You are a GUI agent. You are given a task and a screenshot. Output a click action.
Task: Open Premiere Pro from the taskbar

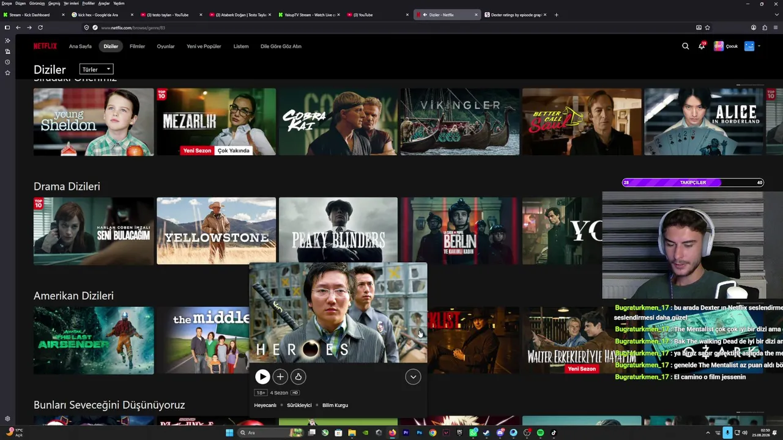(x=406, y=433)
